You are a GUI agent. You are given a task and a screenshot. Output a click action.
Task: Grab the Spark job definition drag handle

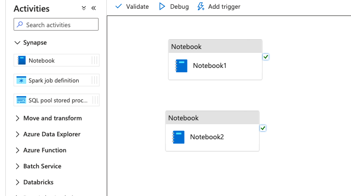pyautogui.click(x=95, y=80)
